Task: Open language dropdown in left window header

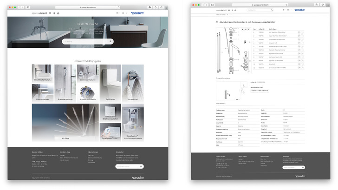Action: pos(124,13)
